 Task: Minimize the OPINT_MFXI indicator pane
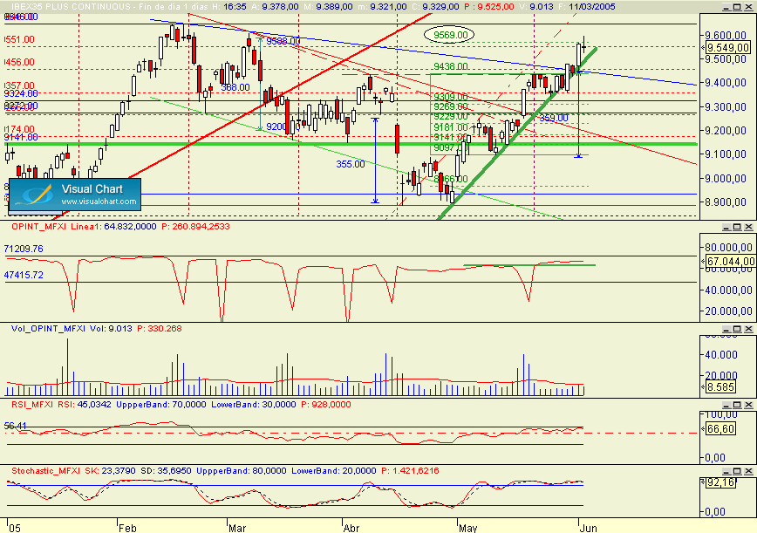point(726,227)
